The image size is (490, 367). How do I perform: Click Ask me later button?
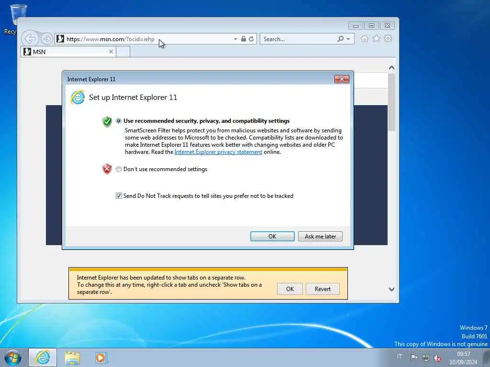point(320,236)
